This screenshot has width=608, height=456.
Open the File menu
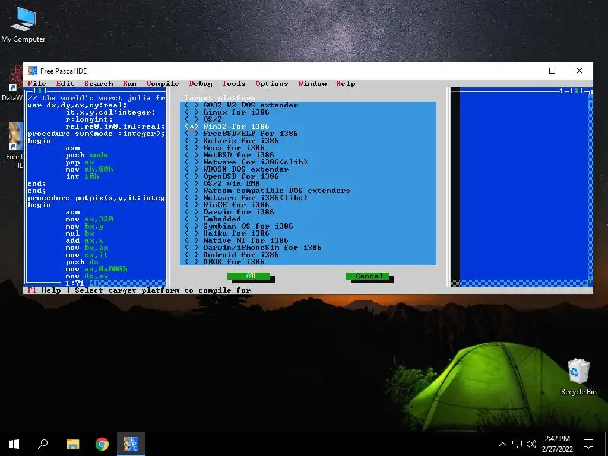(x=37, y=84)
